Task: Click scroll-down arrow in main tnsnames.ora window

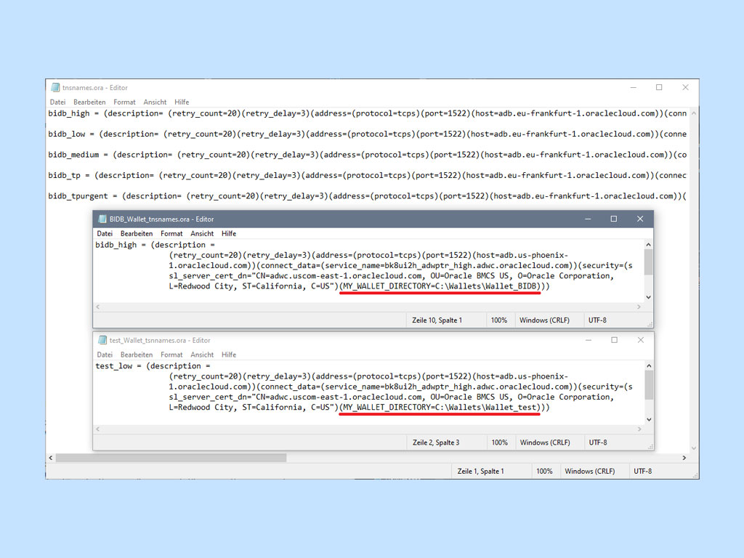Action: click(x=694, y=448)
